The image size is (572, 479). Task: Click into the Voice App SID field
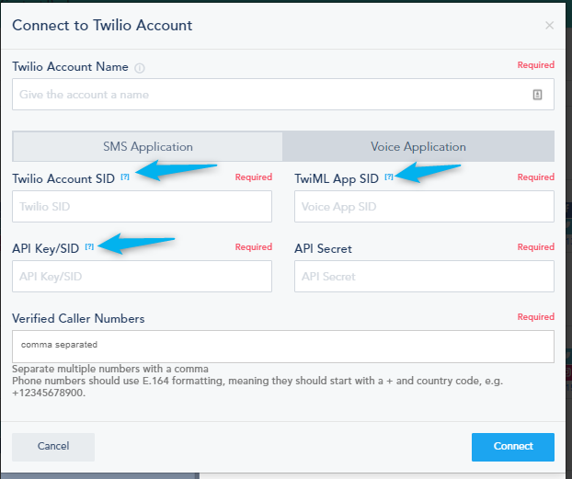pos(424,207)
